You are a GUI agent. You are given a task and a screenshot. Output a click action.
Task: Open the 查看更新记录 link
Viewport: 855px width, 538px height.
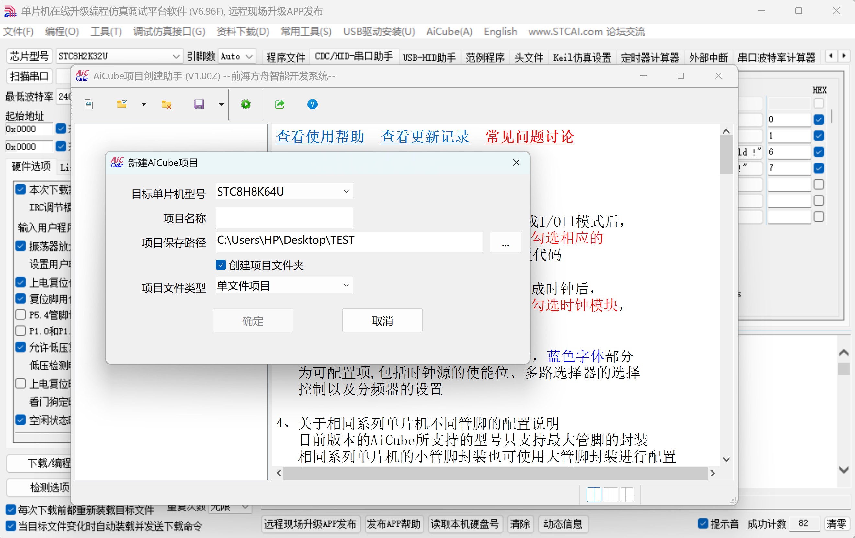424,137
